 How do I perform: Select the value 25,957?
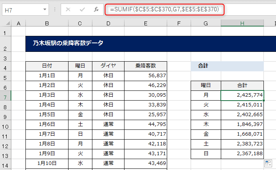click(x=146, y=115)
